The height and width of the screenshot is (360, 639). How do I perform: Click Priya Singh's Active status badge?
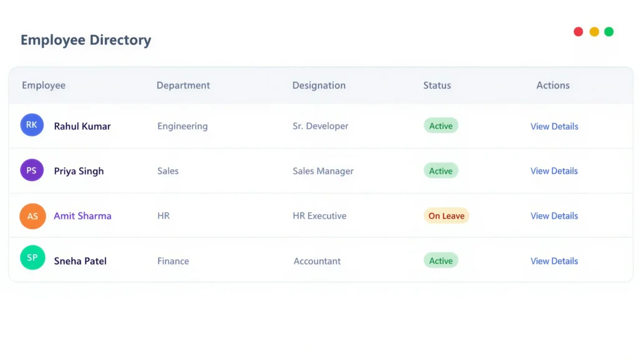pos(441,170)
